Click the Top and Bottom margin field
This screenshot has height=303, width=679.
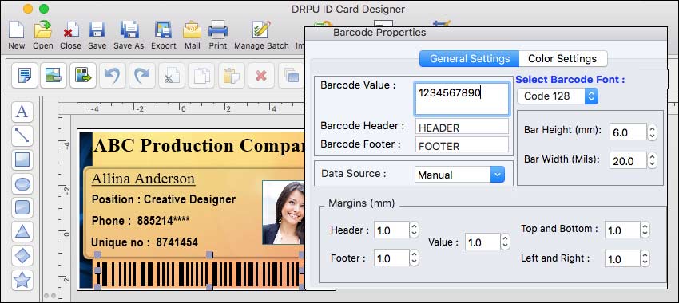[x=622, y=230]
